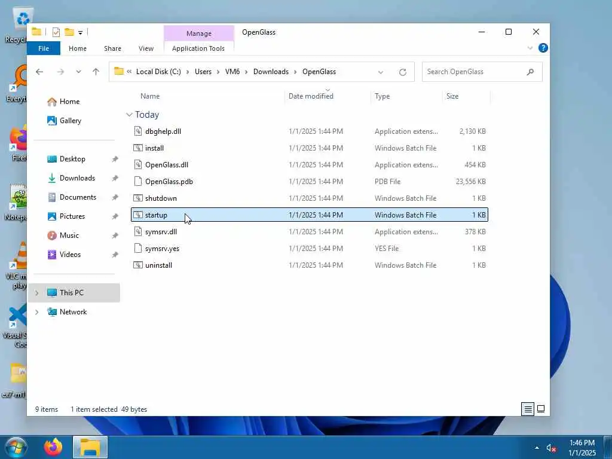Go up one folder level
The width and height of the screenshot is (612, 459).
[96, 72]
